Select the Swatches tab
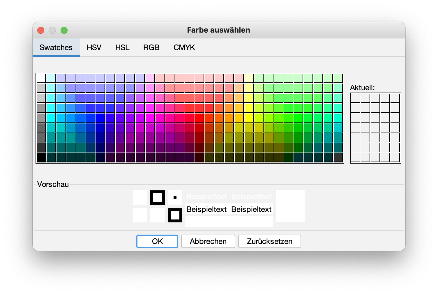438x294 pixels. pos(56,47)
